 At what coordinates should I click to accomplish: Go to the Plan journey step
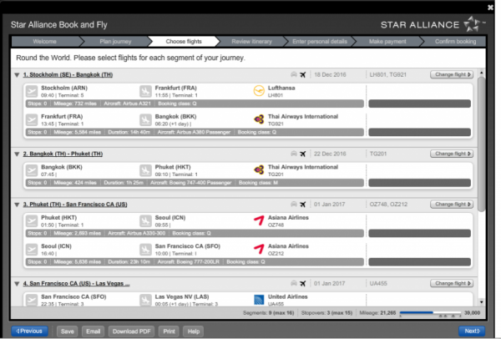pos(115,42)
